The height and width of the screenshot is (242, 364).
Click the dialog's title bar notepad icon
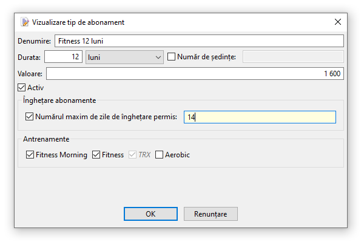tap(24, 22)
